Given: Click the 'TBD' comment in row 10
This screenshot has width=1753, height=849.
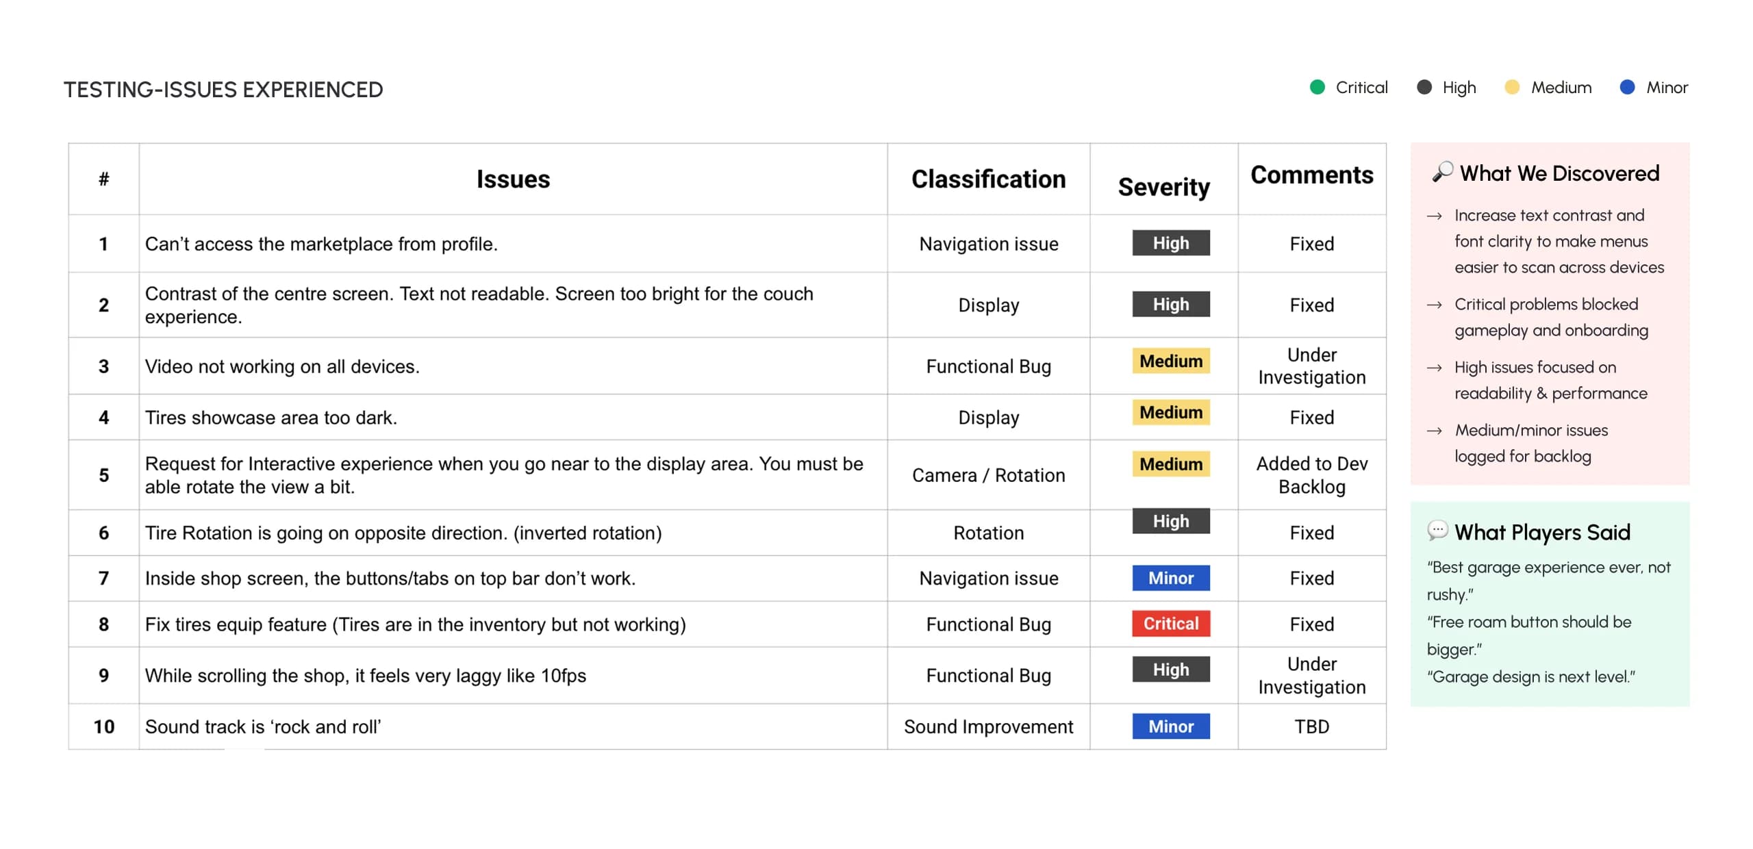Looking at the screenshot, I should pos(1311,727).
